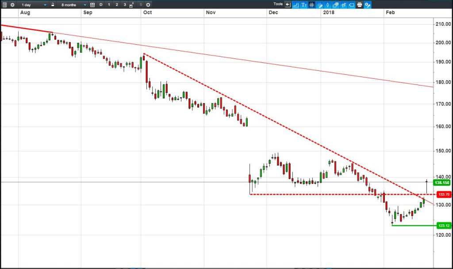Screen dimensions: 453x269
Task: Open chart settings gear beside the list icon
Action: (x=12, y=4)
